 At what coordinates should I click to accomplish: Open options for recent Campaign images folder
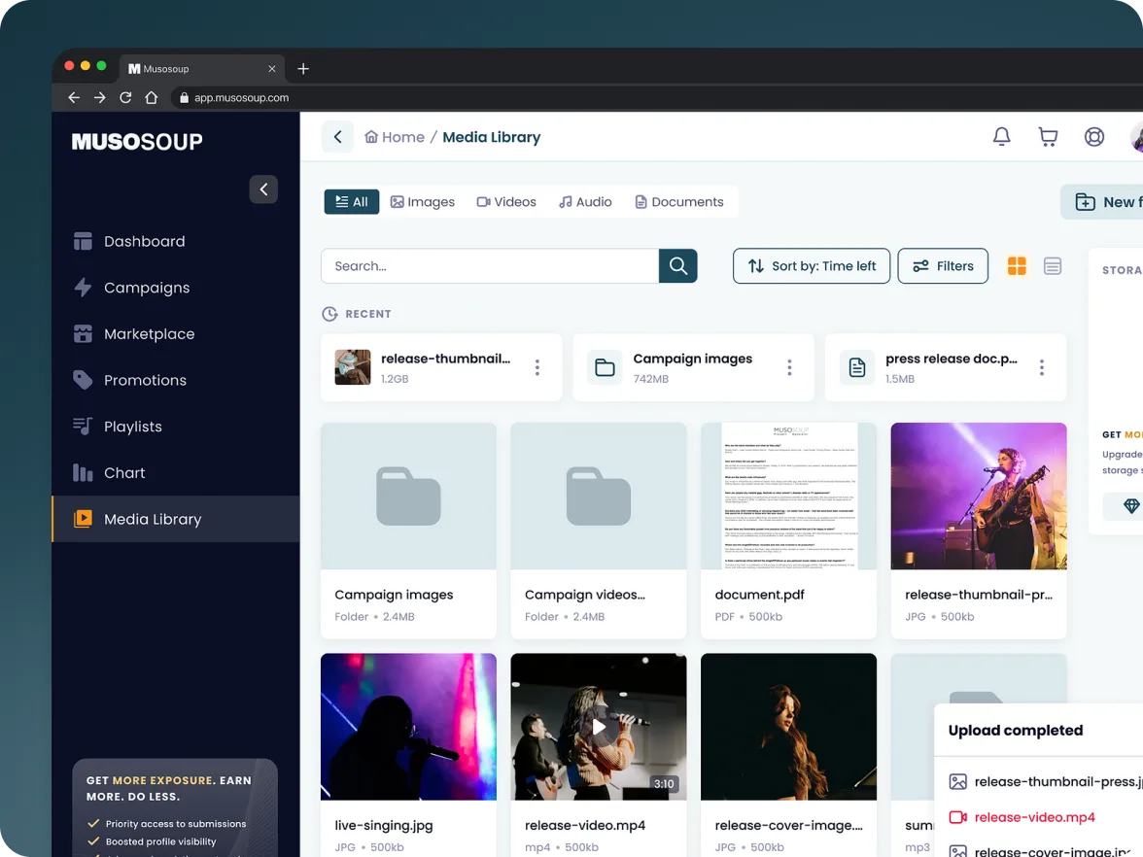(x=789, y=367)
